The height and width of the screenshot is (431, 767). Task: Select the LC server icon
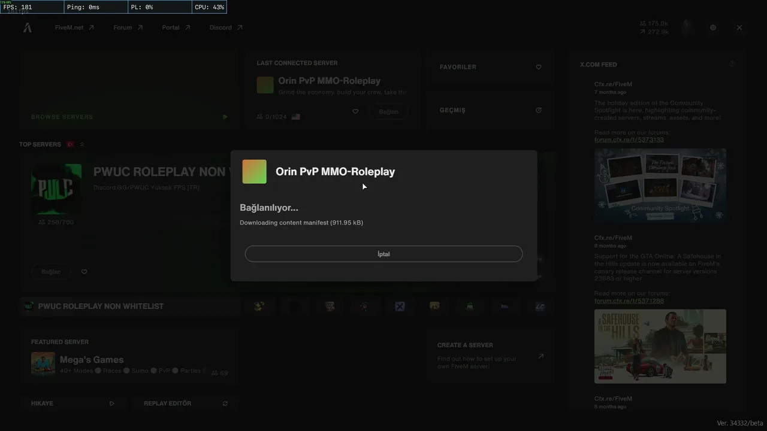(x=540, y=306)
